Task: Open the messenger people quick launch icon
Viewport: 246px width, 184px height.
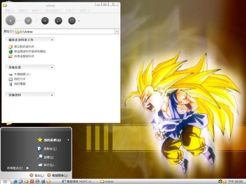Action: tap(43, 181)
